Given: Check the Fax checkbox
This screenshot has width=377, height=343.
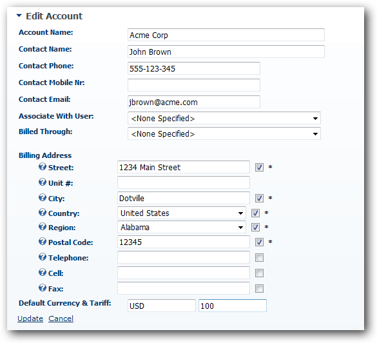Looking at the screenshot, I should (x=259, y=288).
